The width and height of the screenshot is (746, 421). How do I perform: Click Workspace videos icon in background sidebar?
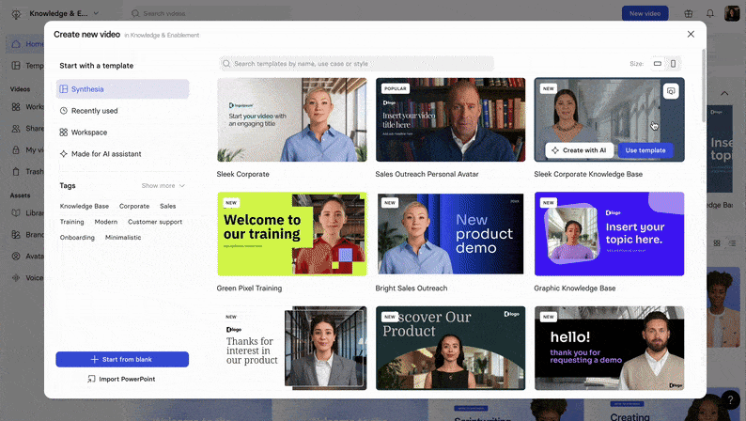pyautogui.click(x=16, y=106)
